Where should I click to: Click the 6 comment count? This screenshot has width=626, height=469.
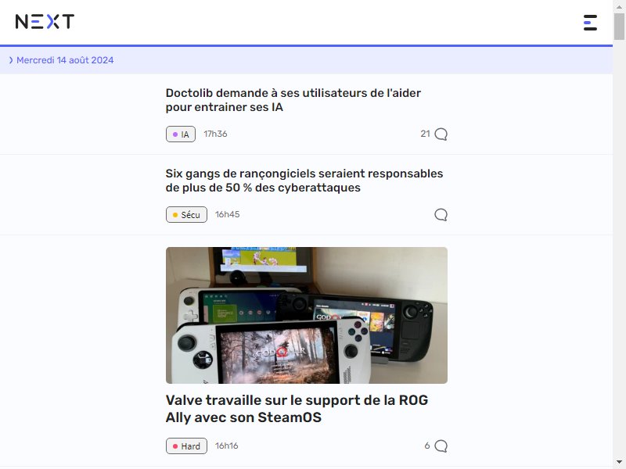[427, 446]
